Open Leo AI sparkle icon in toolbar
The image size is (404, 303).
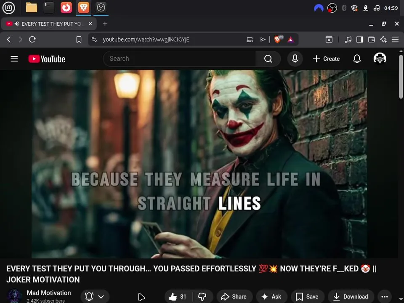click(x=383, y=40)
